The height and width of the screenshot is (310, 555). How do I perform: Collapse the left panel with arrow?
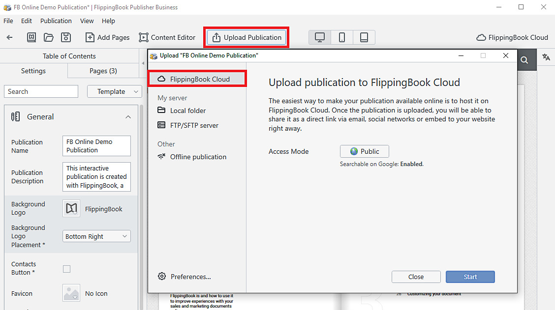tap(143, 63)
